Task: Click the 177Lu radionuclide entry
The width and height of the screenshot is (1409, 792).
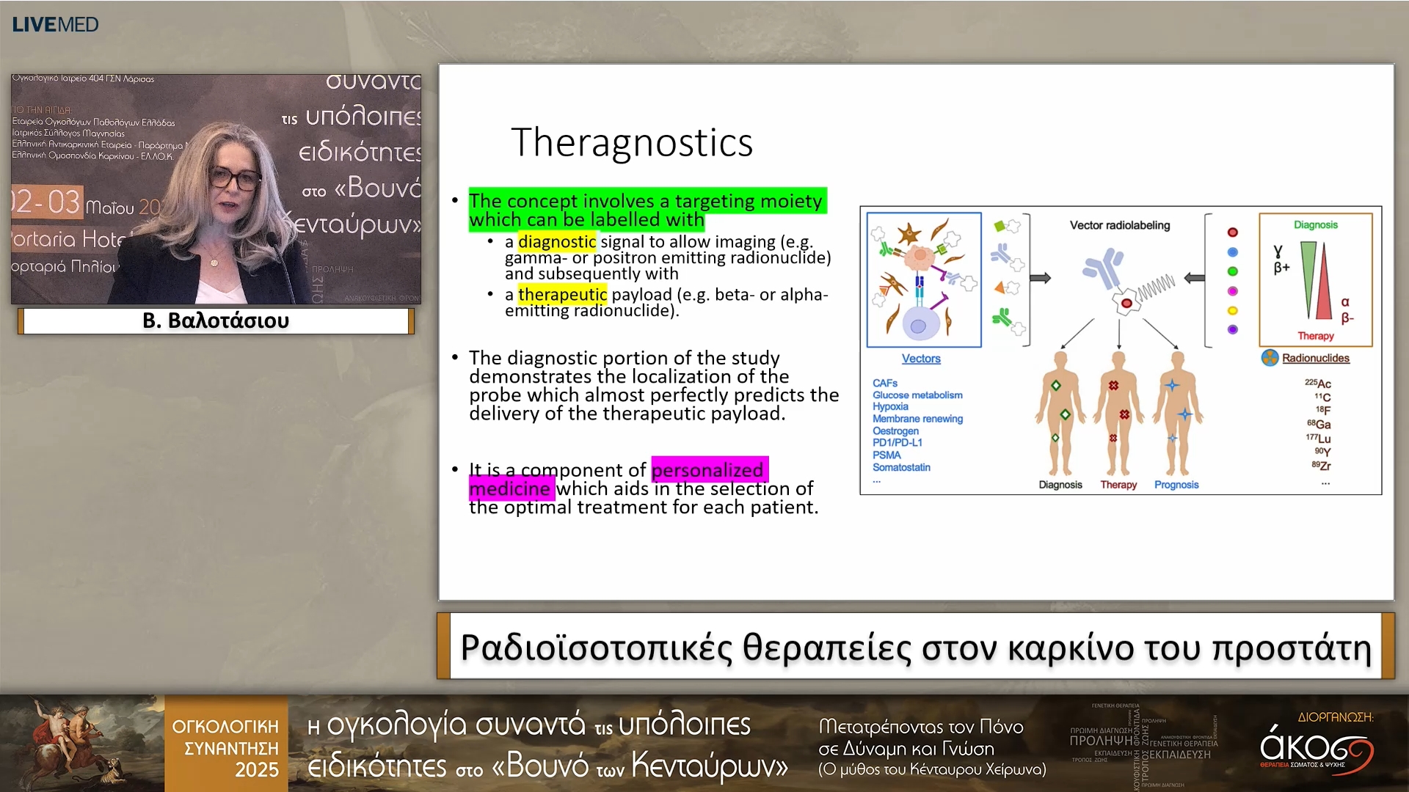Action: pyautogui.click(x=1318, y=438)
